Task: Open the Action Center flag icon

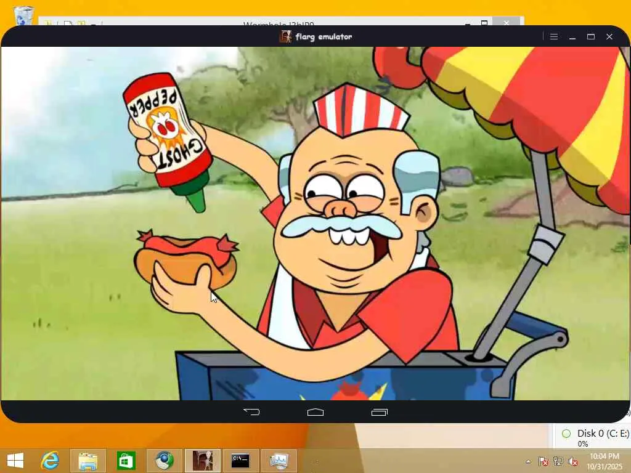Action: click(543, 461)
